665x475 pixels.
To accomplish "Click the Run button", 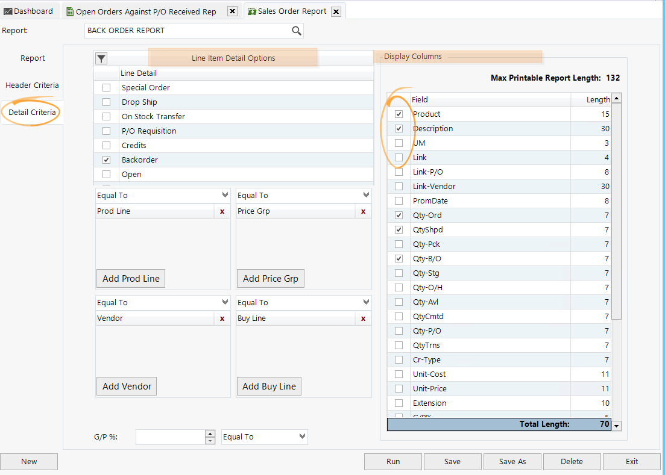I will coord(393,462).
